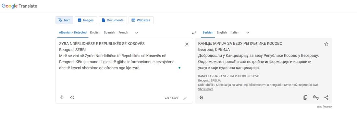Screen dimensions: 357x122
Task: Switch to Images translation mode
Action: [x=86, y=20]
